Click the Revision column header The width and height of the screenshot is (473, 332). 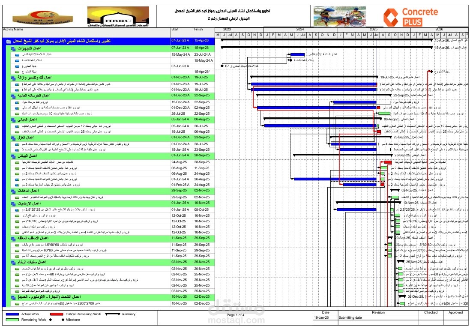pyautogui.click(x=378, y=313)
